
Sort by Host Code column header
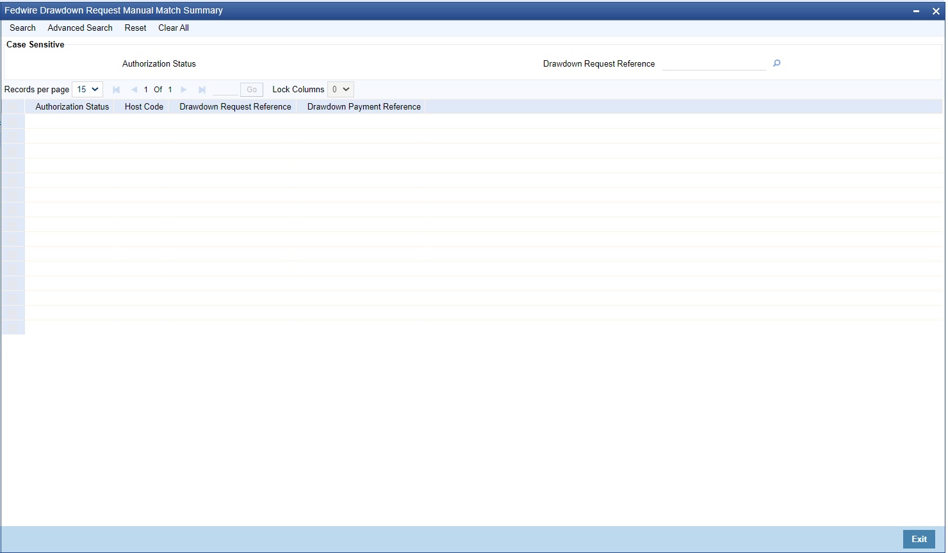point(144,107)
